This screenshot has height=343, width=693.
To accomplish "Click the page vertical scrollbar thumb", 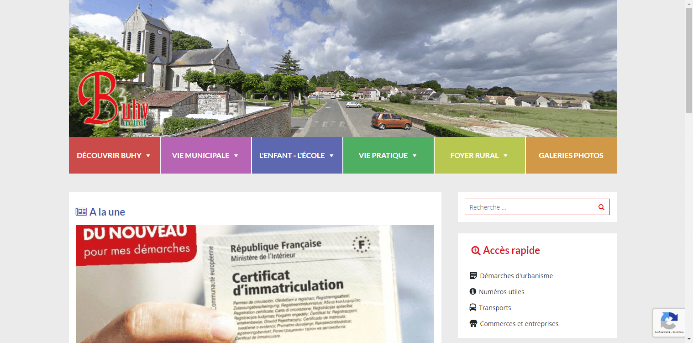I will point(689,60).
